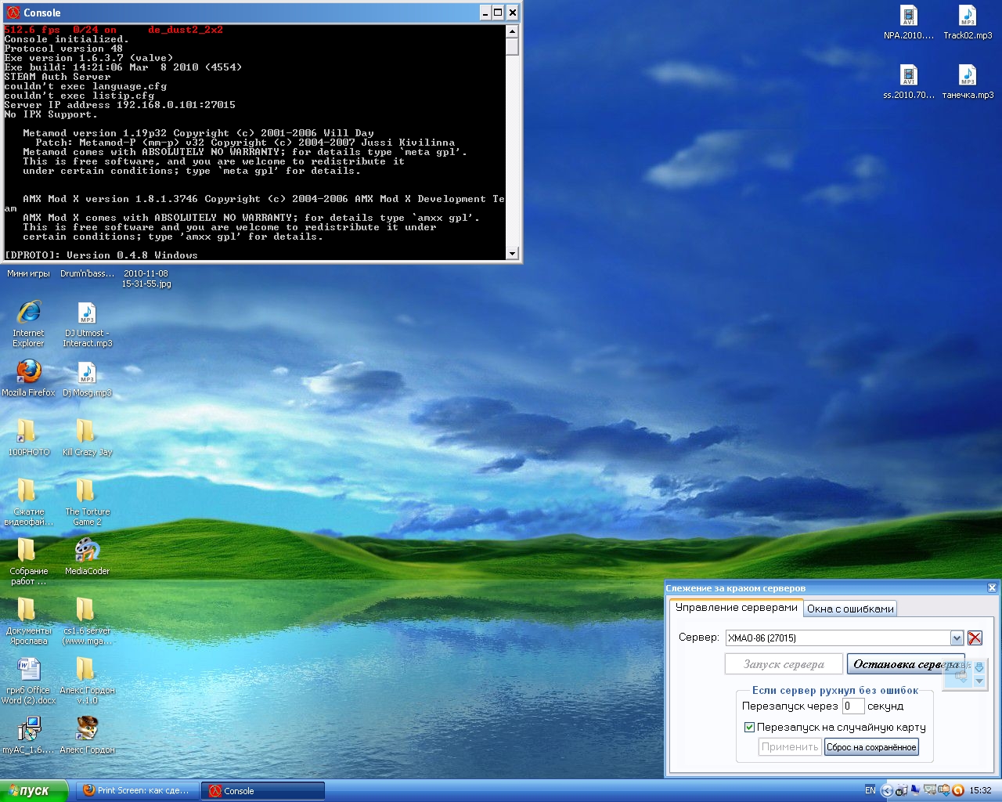Click the Console scrollbar up arrow
The width and height of the screenshot is (1002, 802).
tap(512, 31)
